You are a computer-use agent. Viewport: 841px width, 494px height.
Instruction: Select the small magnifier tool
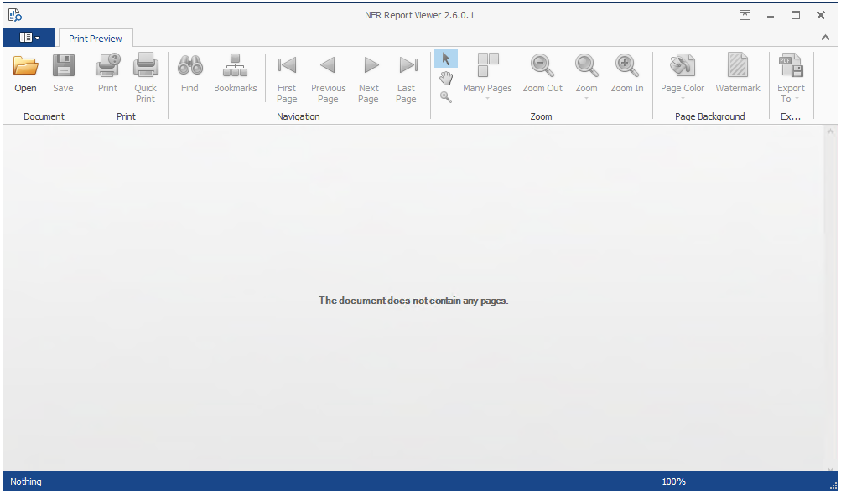[446, 97]
